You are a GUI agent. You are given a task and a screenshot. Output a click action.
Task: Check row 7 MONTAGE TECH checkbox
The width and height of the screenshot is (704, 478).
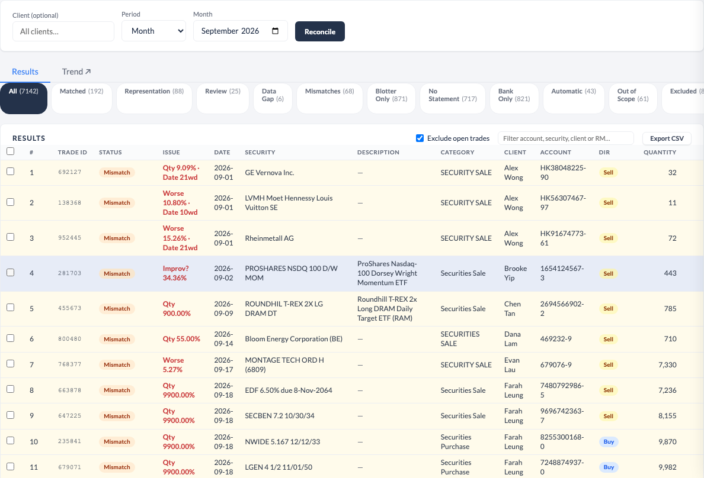pos(10,364)
